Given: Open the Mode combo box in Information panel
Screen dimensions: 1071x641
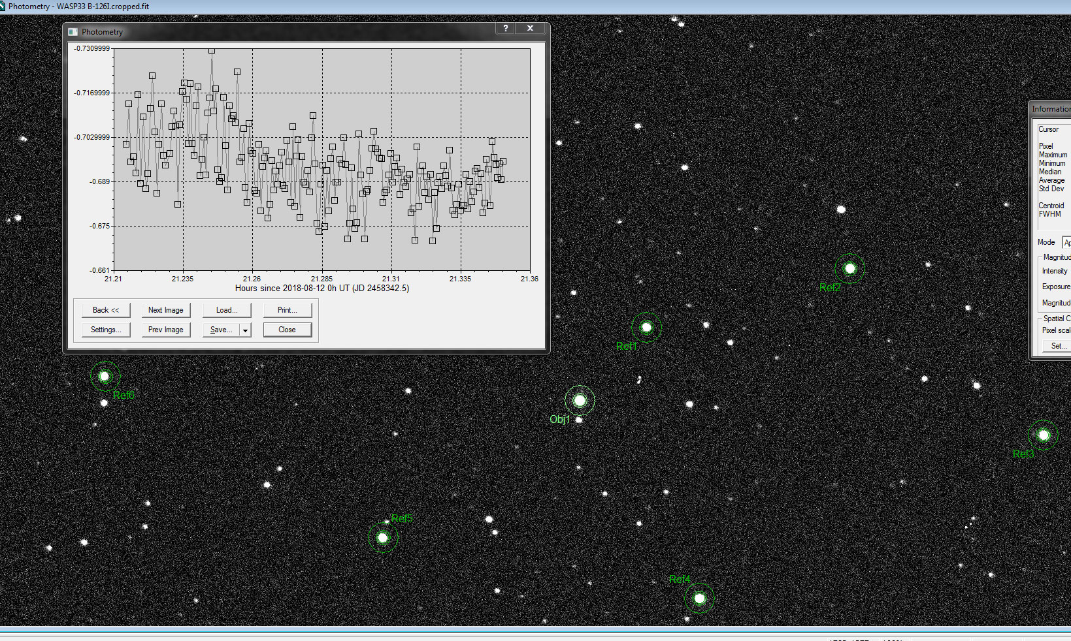Looking at the screenshot, I should pyautogui.click(x=1066, y=242).
